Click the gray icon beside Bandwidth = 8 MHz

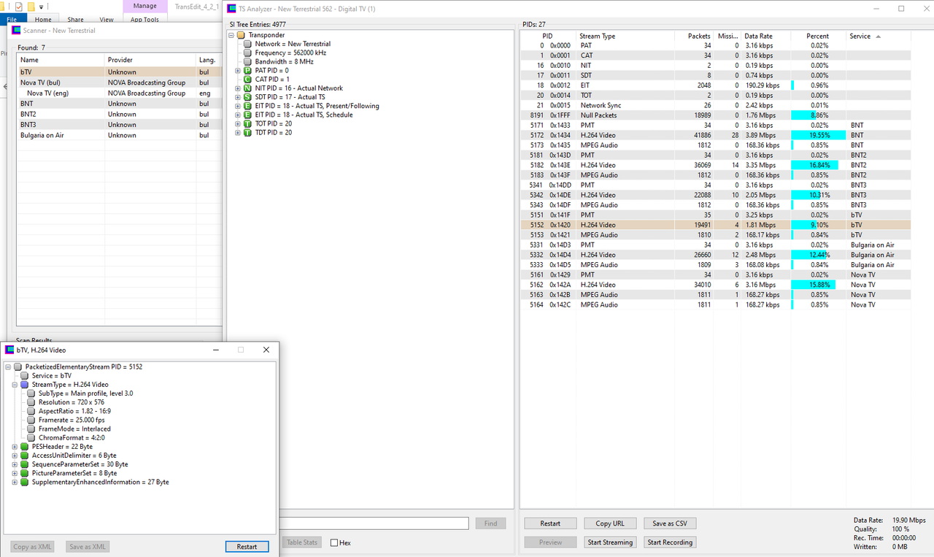pyautogui.click(x=247, y=61)
